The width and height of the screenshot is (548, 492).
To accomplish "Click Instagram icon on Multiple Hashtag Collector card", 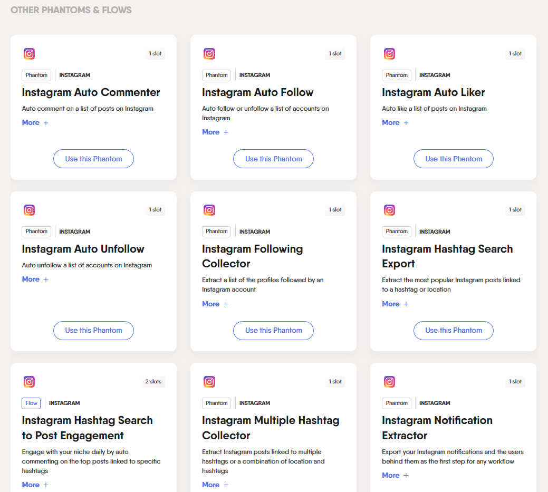I will point(209,382).
